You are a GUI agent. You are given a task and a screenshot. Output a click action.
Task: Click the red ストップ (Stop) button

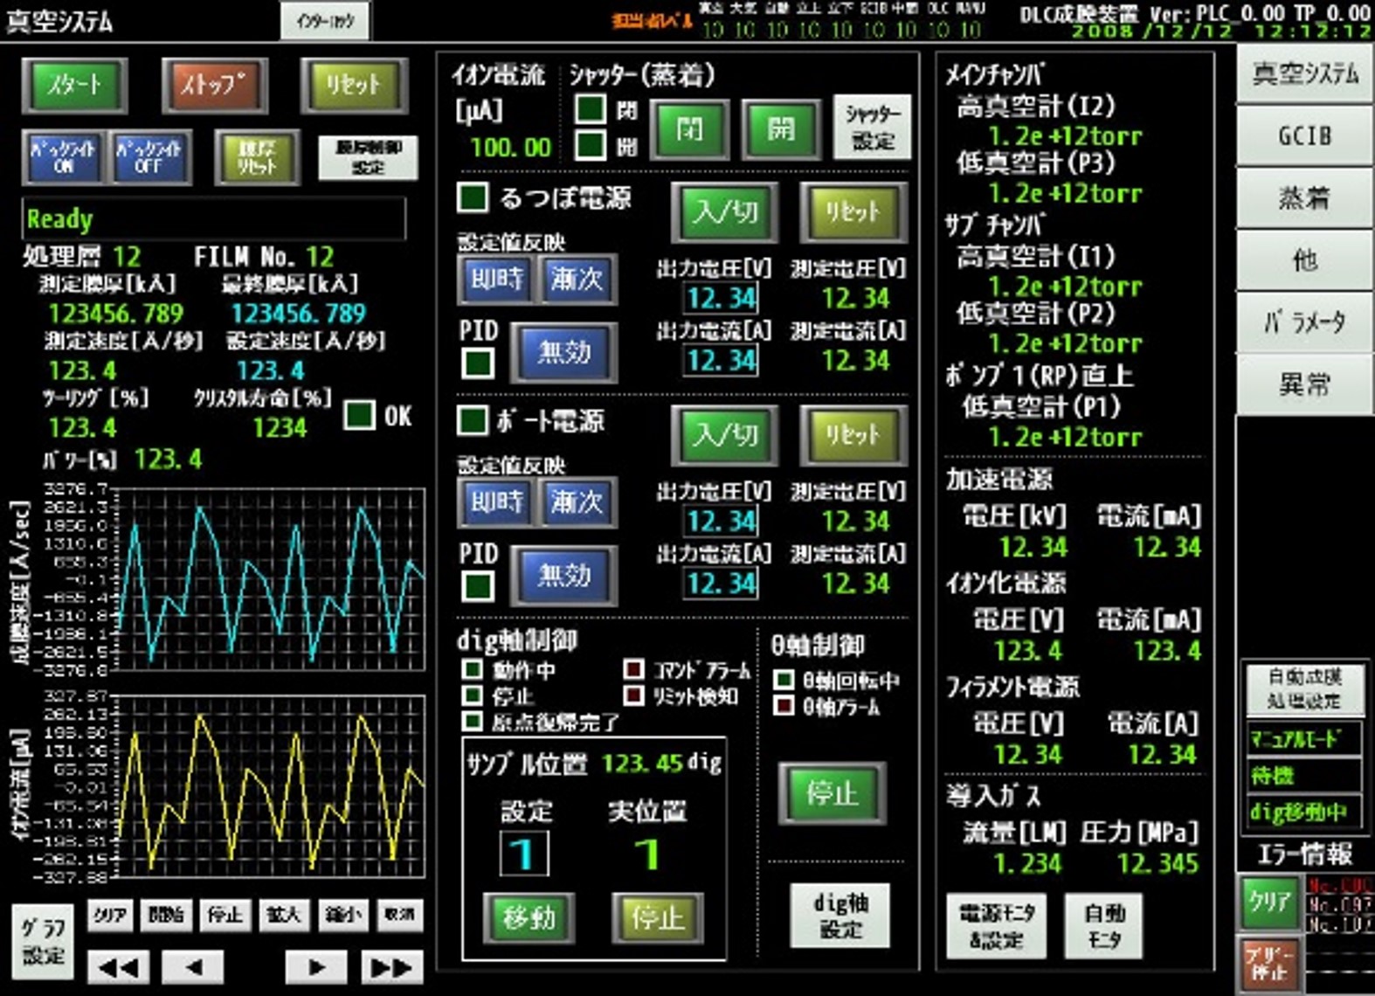(x=214, y=85)
